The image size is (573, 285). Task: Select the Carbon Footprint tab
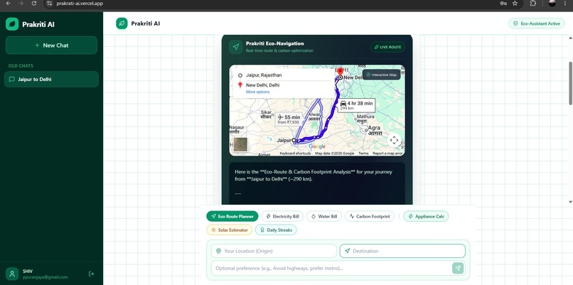coord(370,216)
